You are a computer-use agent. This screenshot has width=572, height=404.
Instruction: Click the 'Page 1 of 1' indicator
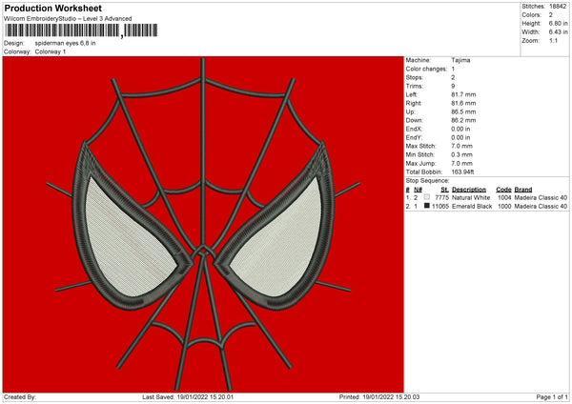coord(552,397)
